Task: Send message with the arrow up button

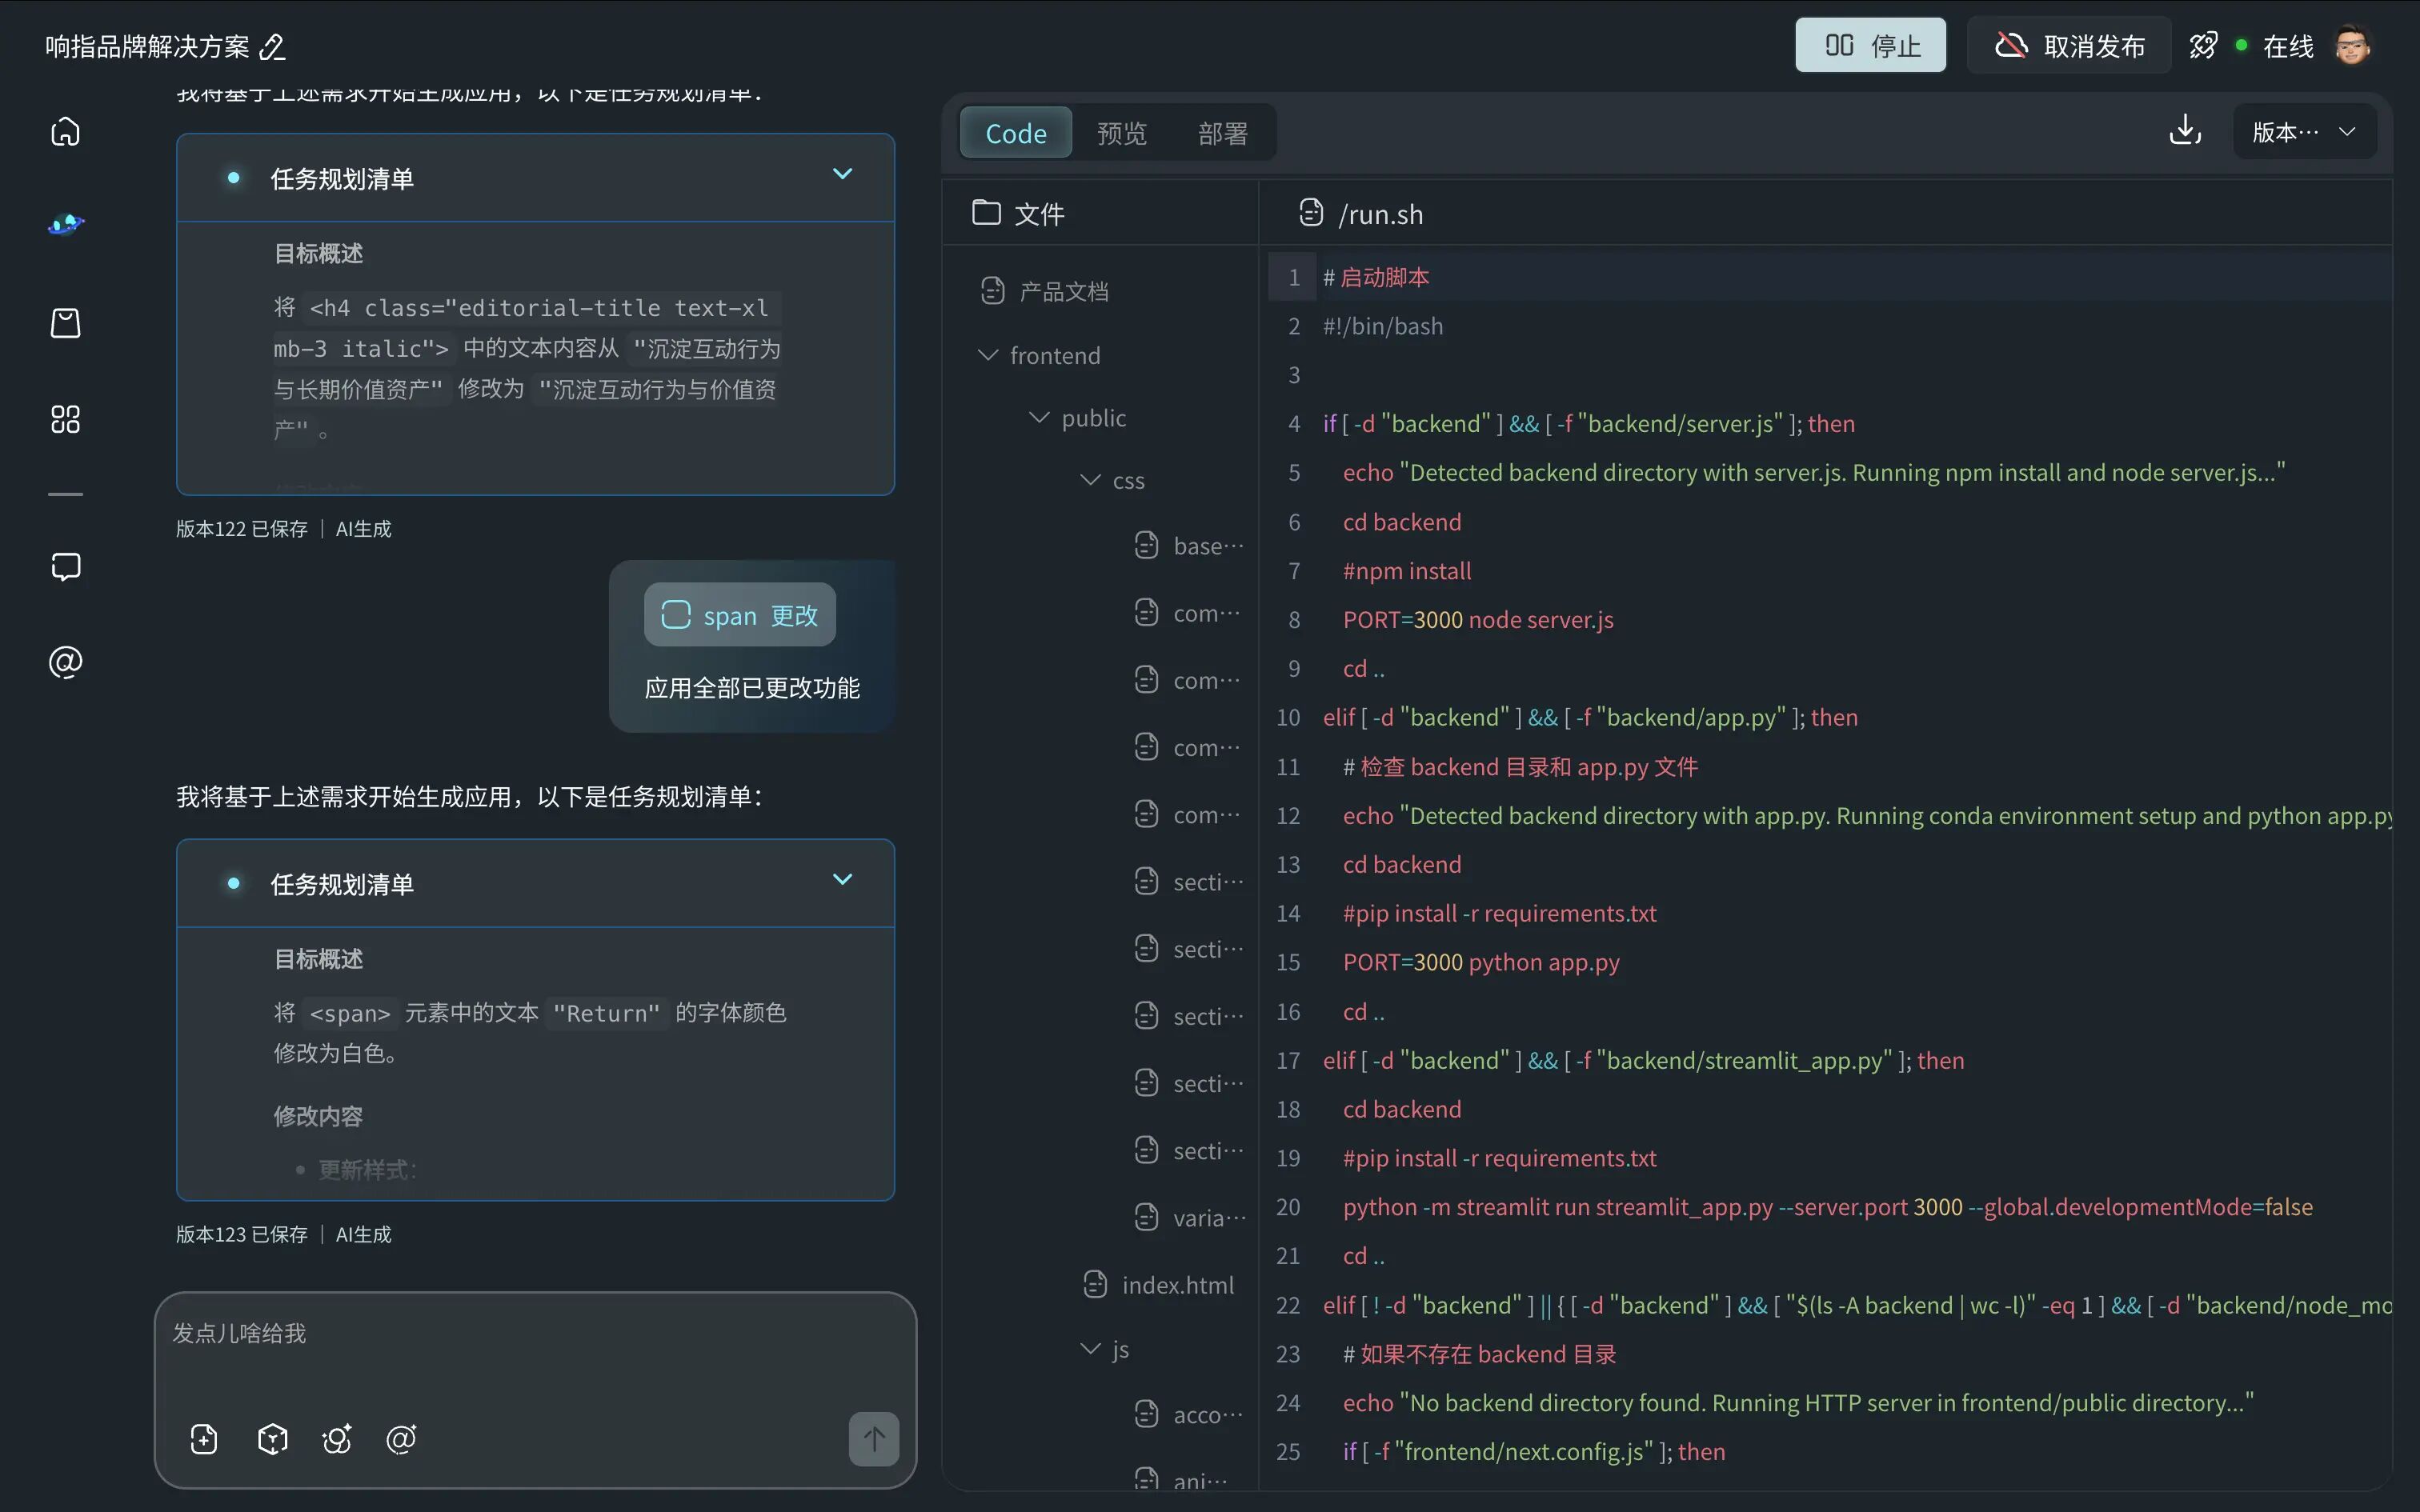Action: tap(874, 1439)
